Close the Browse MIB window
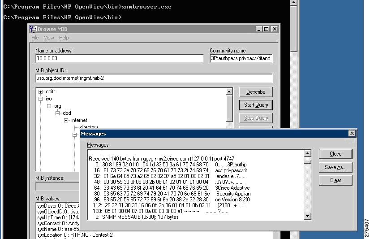The height and width of the screenshot is (239, 370). 275,29
